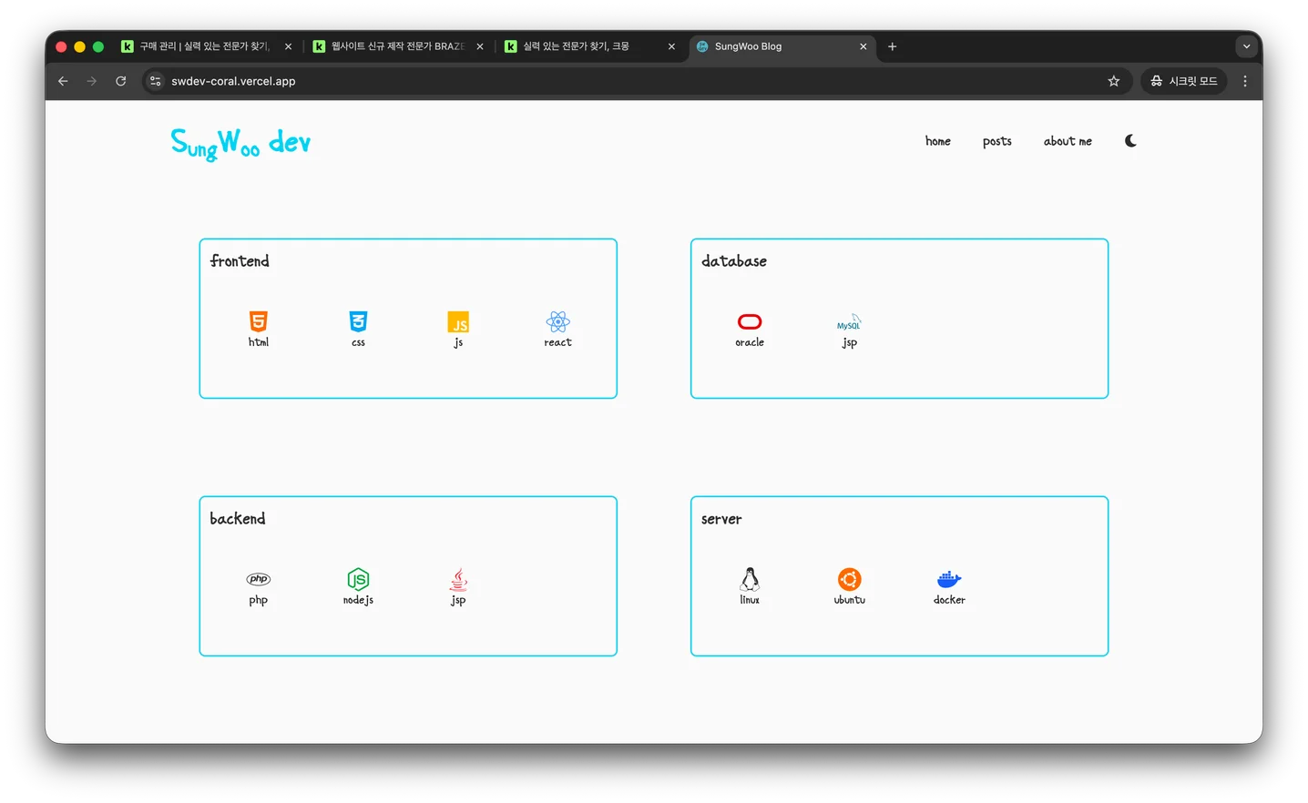Click the docker label text
This screenshot has height=803, width=1308.
point(949,600)
